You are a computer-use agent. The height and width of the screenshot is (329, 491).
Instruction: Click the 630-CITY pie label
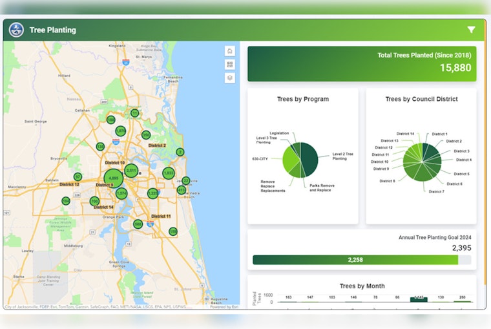coord(260,159)
